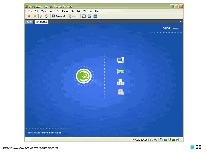Click the Reset virtual machine icon
Image resolution: width=206 pixels, height=154 pixels.
tap(47, 16)
